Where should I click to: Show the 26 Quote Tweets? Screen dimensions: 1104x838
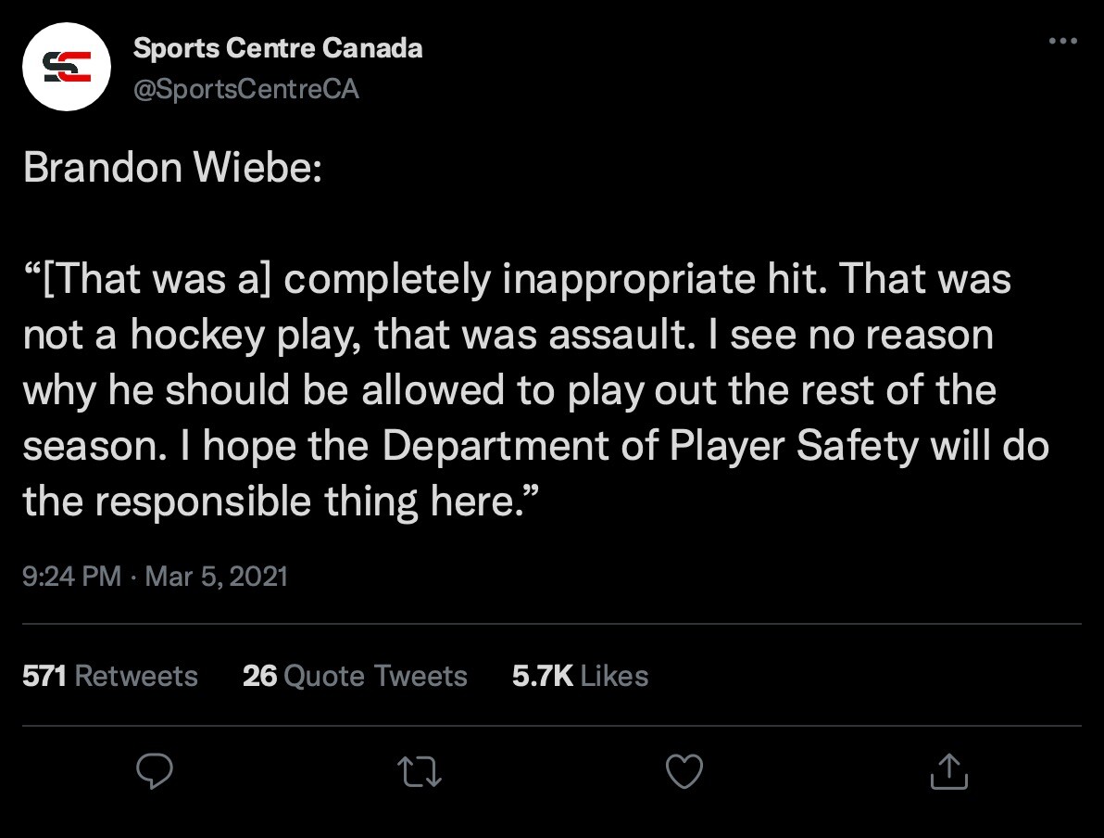(355, 676)
